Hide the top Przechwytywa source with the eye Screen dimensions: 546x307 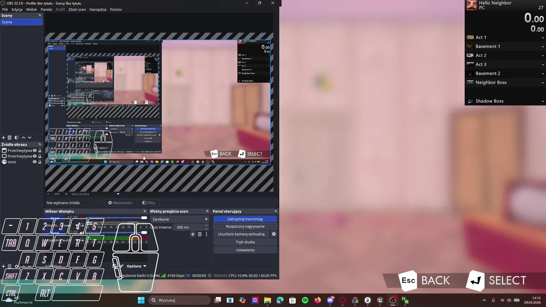pyautogui.click(x=35, y=151)
